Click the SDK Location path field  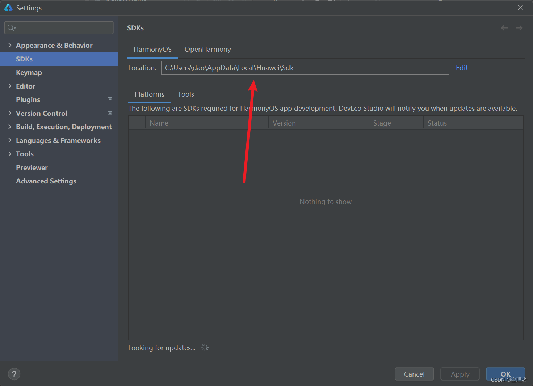[x=305, y=68]
